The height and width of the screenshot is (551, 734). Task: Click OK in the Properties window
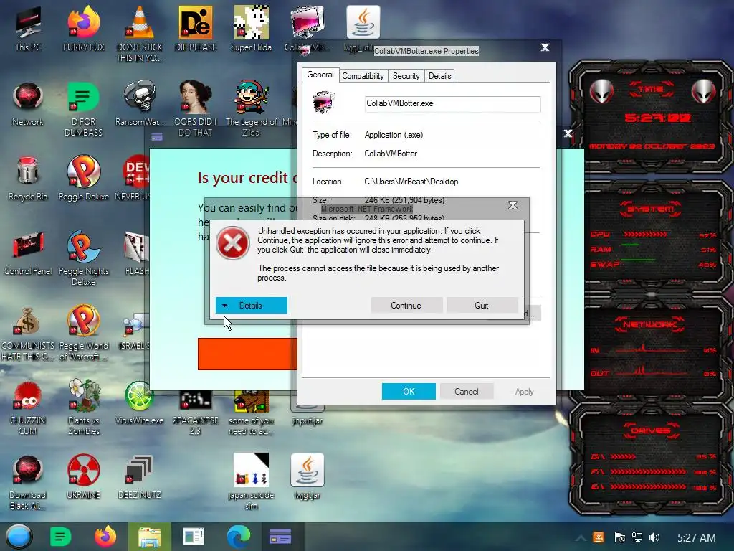pyautogui.click(x=409, y=392)
